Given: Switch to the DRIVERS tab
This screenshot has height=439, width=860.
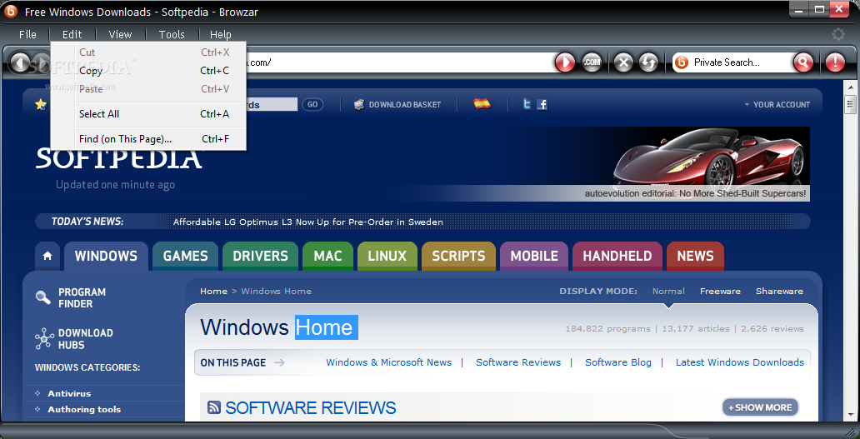Looking at the screenshot, I should tap(260, 256).
